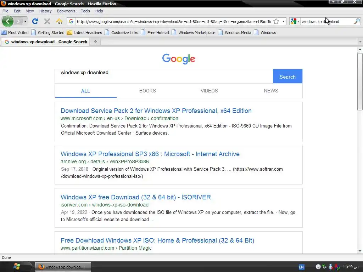
Task: Open Windows XP Professional SP3 x86 Internet Archive result
Action: (x=150, y=154)
